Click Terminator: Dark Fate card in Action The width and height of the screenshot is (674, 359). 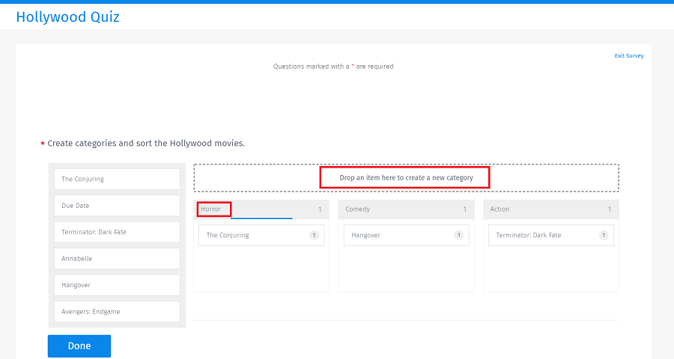[x=543, y=236]
